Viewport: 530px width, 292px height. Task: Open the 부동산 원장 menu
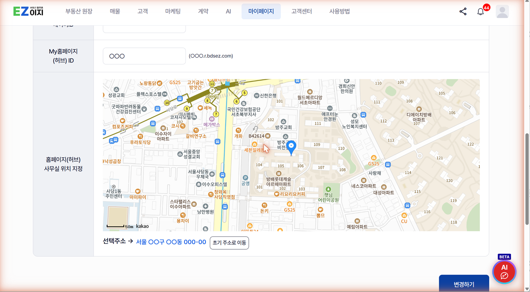tap(79, 11)
